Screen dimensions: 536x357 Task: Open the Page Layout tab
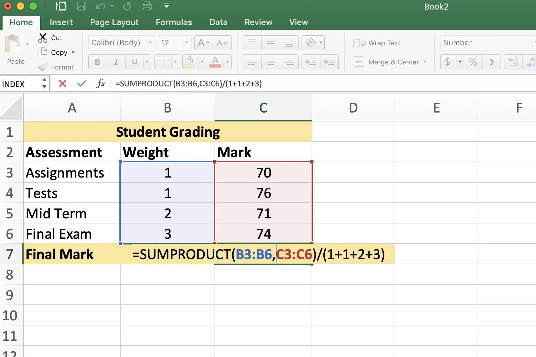114,22
